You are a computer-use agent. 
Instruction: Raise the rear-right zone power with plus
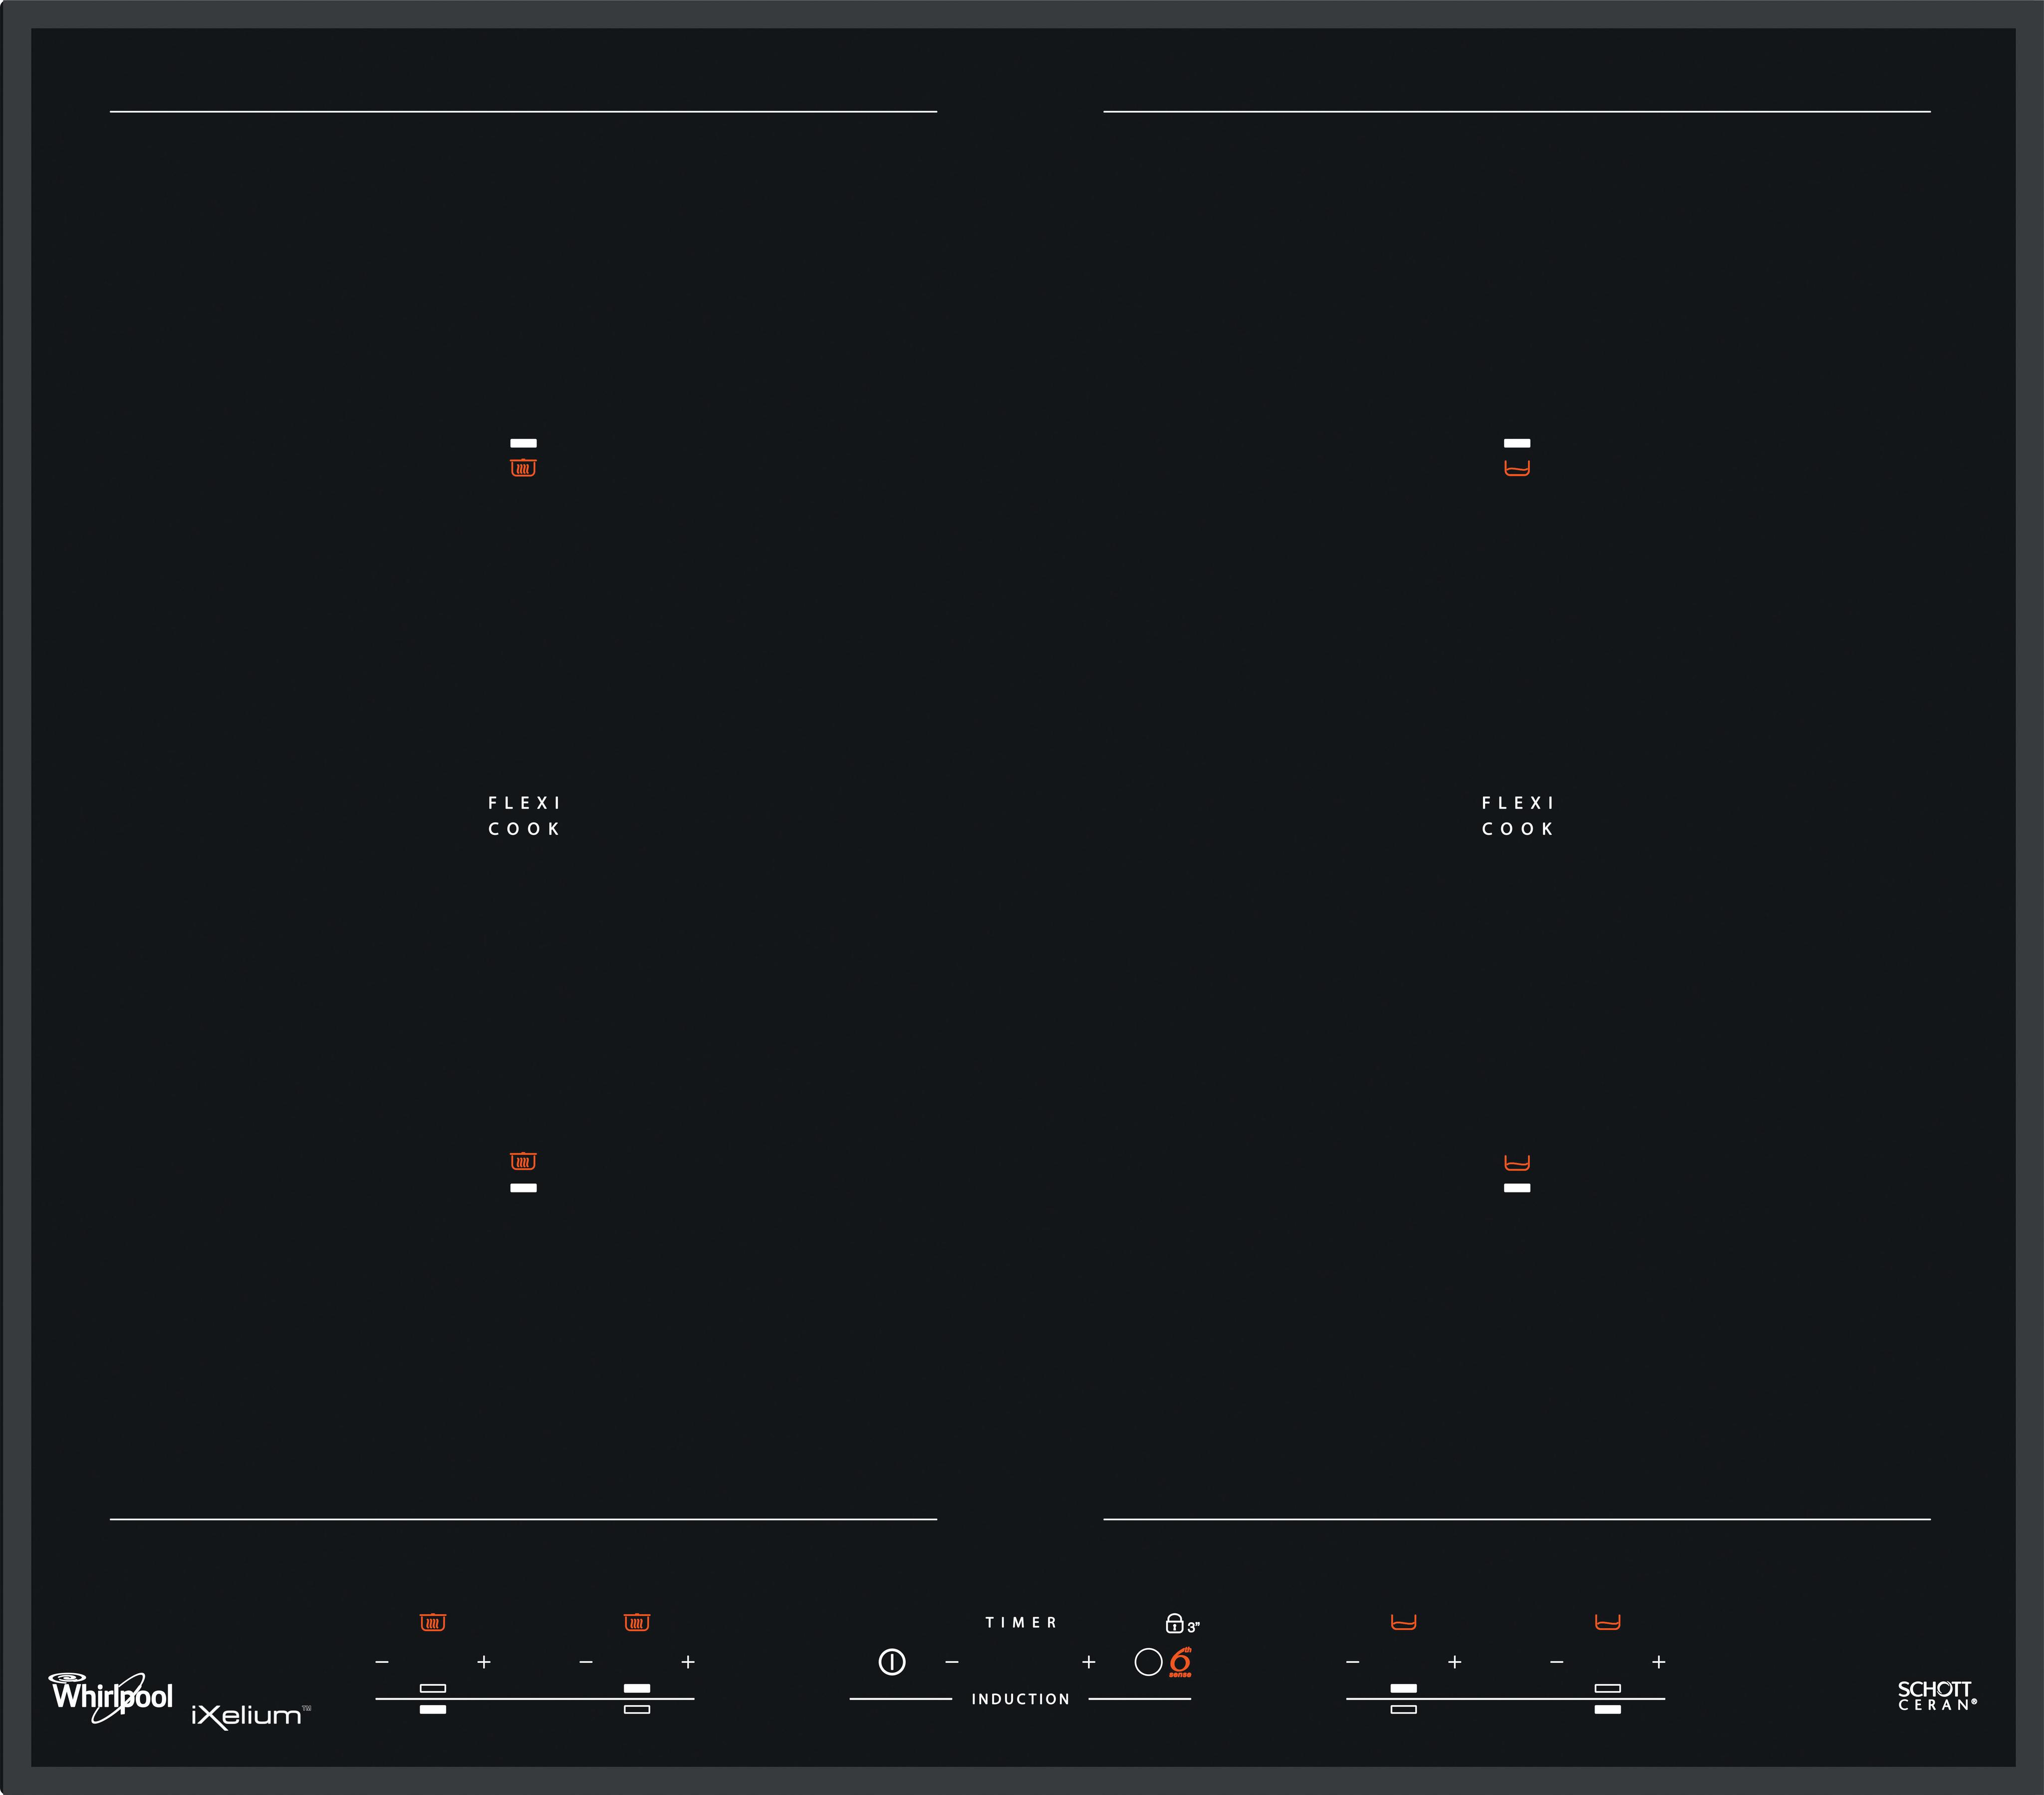(1455, 1662)
